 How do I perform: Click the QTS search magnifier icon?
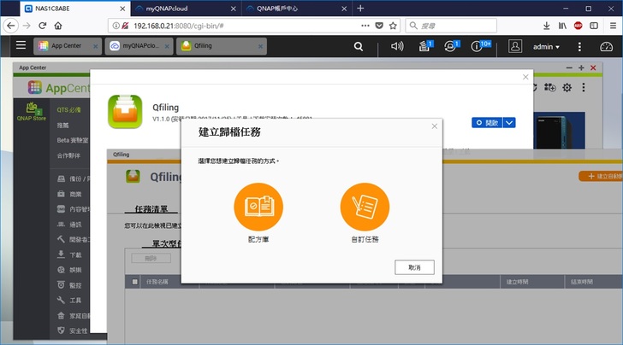(359, 46)
